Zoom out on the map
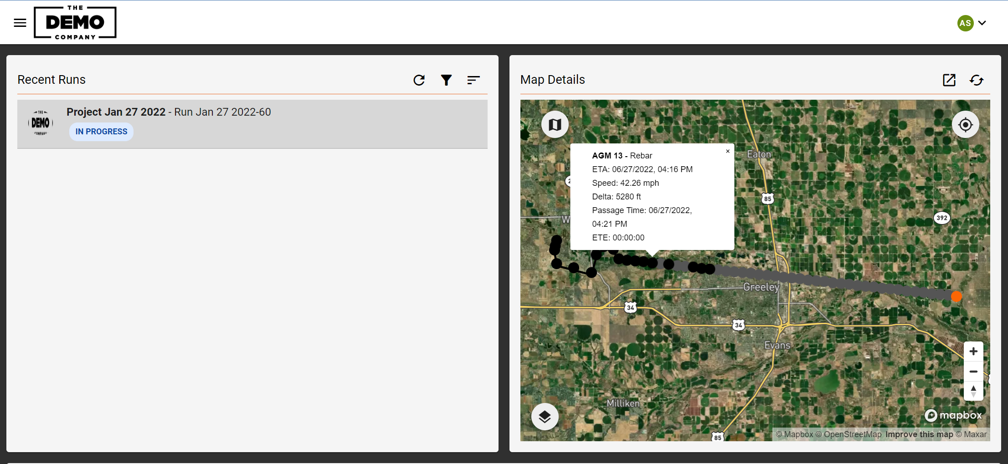This screenshot has width=1008, height=464. pyautogui.click(x=973, y=372)
